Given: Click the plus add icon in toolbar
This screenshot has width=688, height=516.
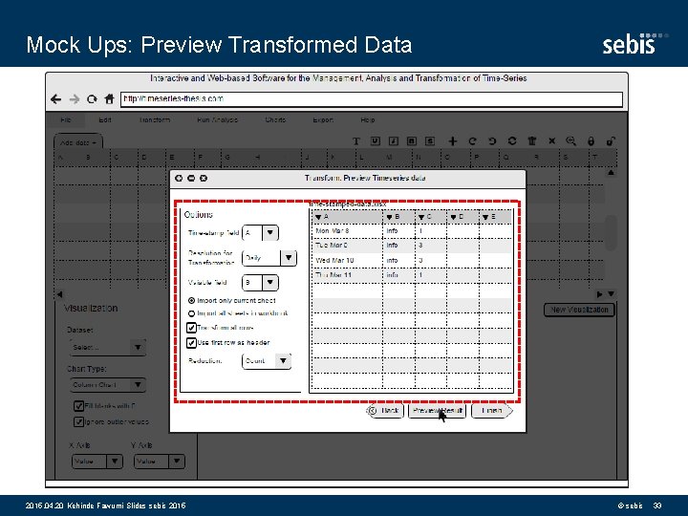Looking at the screenshot, I should (452, 140).
